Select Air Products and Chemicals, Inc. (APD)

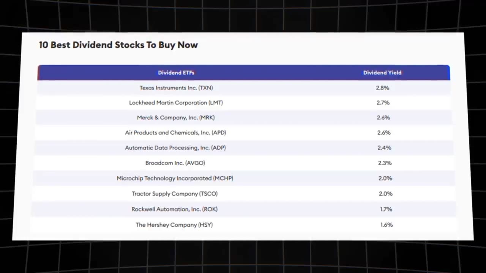point(175,133)
